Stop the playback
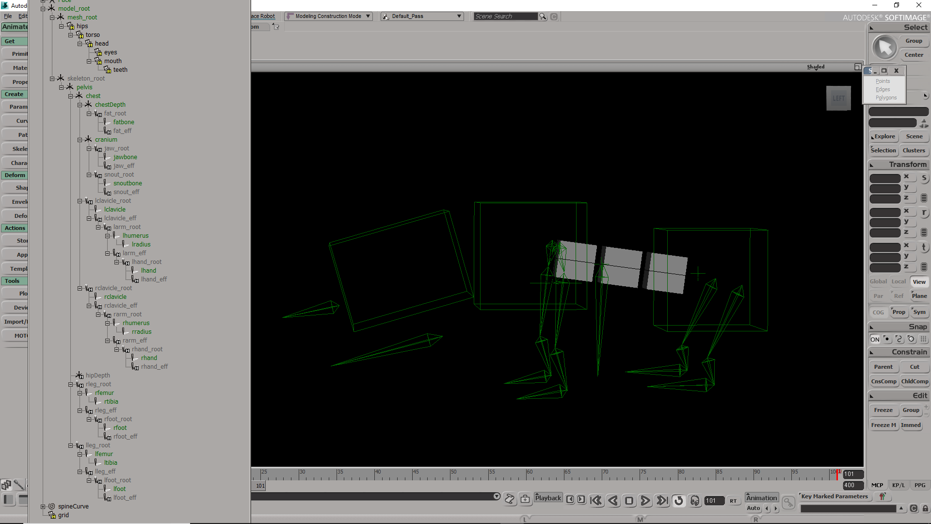Viewport: 931px width, 524px height. [629, 501]
